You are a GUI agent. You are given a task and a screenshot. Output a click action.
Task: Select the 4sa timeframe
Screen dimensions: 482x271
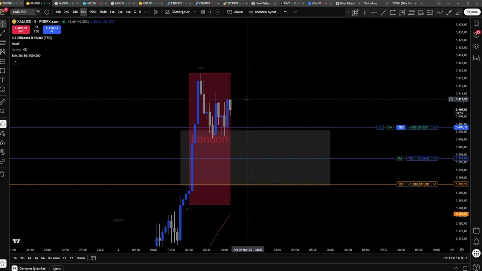(128, 12)
